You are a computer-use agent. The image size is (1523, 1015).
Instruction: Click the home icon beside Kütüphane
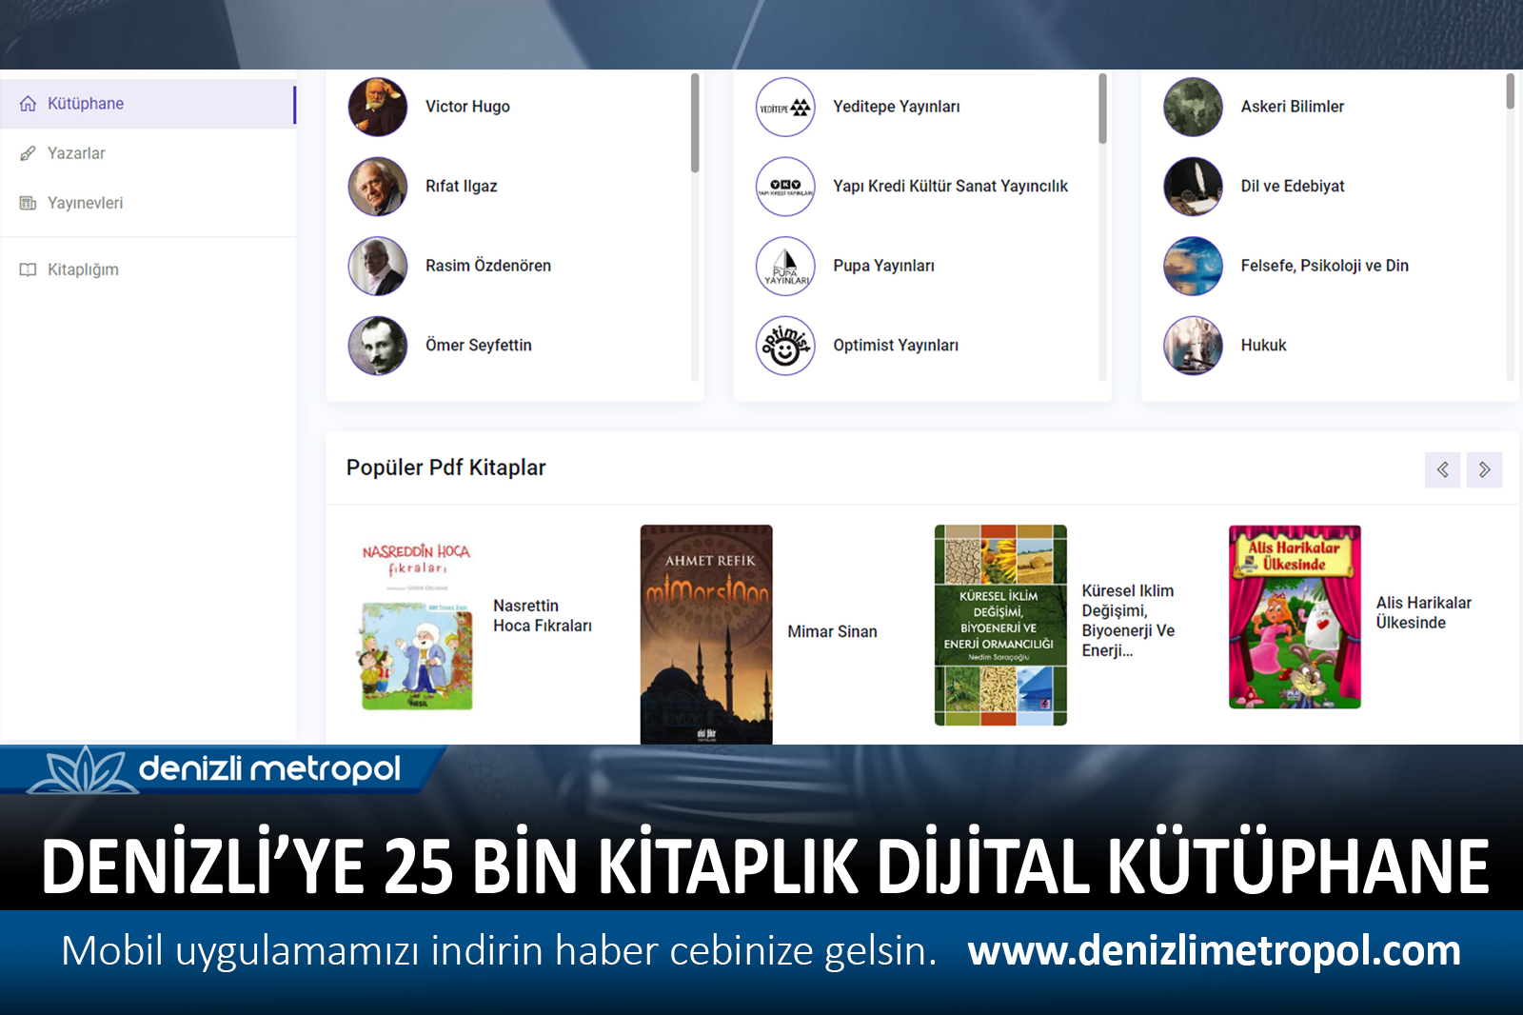pyautogui.click(x=28, y=103)
